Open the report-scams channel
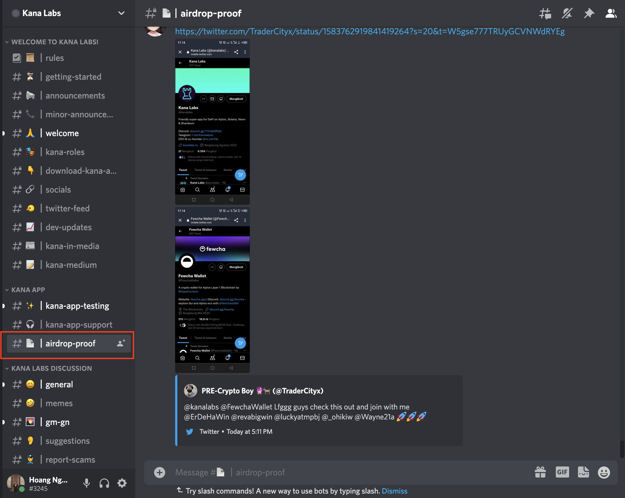This screenshot has height=498, width=625. [69, 460]
